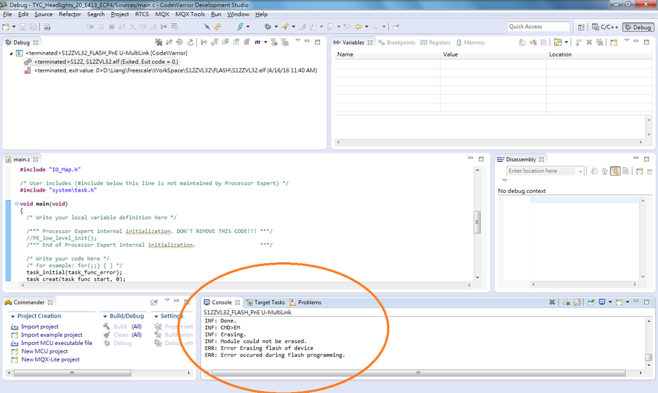Screen dimensions: 658x393
Task: Open the File menu
Action: pos(7,14)
